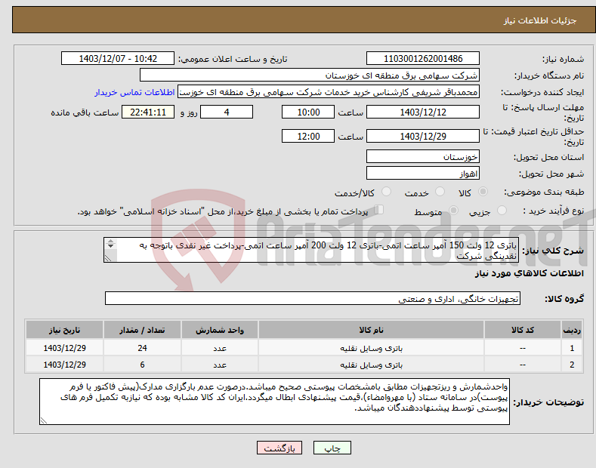Select the کالا radio button
596x468 pixels.
pos(483,192)
